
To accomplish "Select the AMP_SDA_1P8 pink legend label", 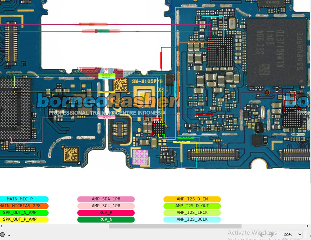I will point(106,199).
